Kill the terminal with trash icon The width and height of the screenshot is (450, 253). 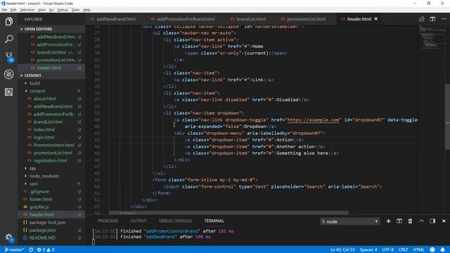pos(410,221)
